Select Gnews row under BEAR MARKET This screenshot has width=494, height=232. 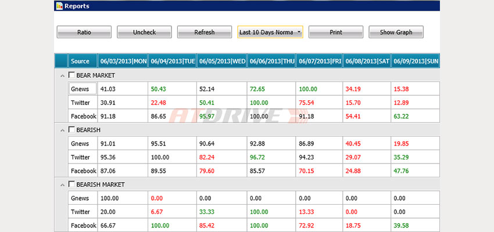(x=254, y=89)
